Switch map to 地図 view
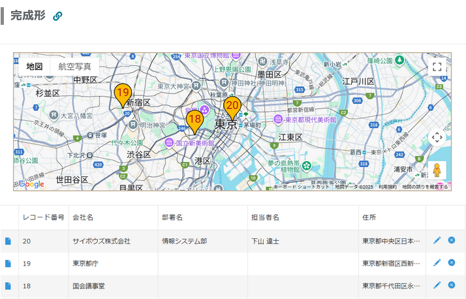 35,67
